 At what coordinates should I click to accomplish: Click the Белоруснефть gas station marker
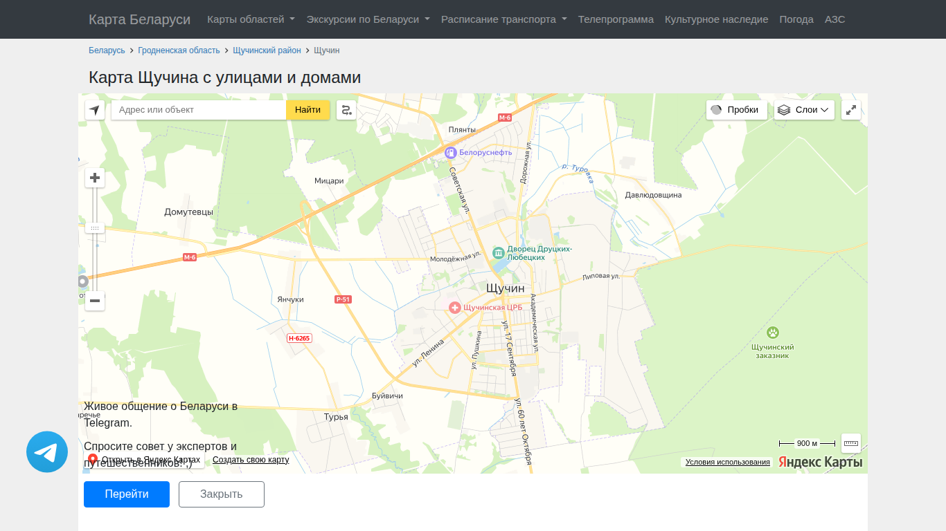(451, 152)
